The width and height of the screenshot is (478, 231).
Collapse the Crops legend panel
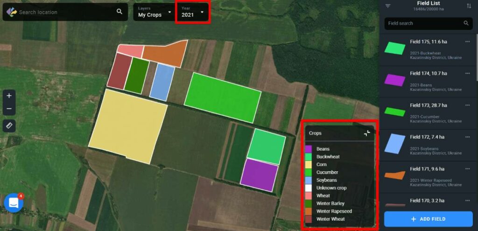[367, 133]
